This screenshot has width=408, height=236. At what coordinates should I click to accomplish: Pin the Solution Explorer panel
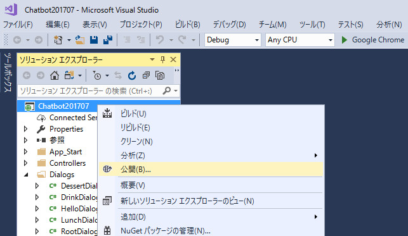click(163, 60)
